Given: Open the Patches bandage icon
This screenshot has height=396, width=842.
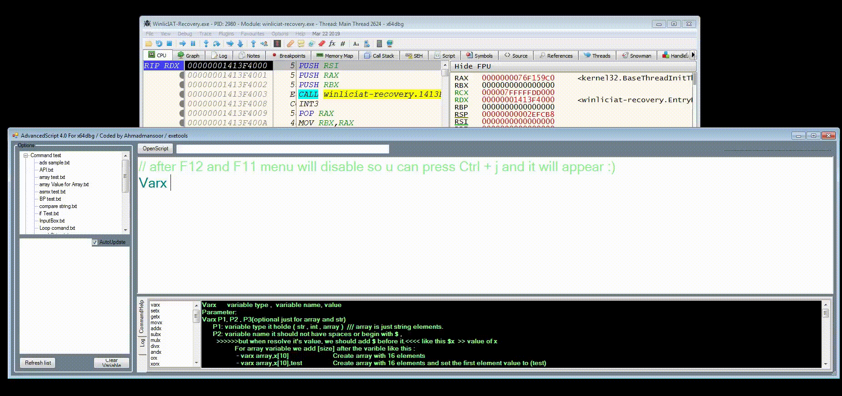Looking at the screenshot, I should click(290, 44).
